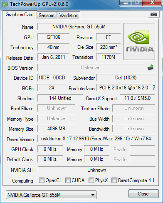Click the NVIDIA logo image
This screenshot has height=203, width=163.
(x=139, y=41)
